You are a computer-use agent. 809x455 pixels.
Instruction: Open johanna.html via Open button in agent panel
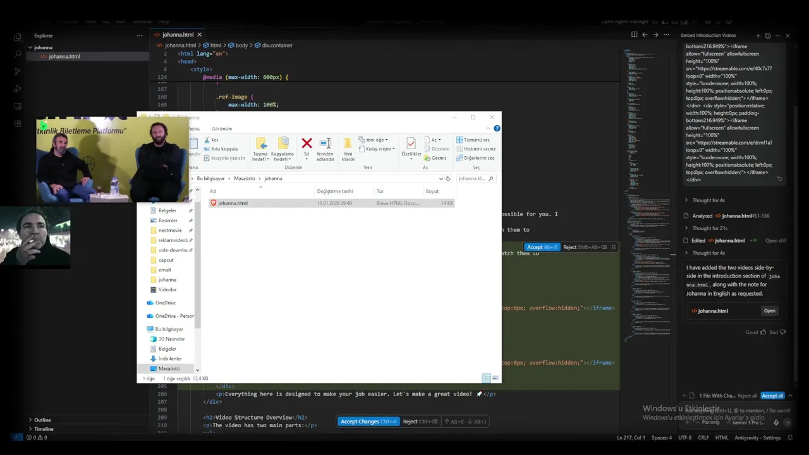[769, 311]
